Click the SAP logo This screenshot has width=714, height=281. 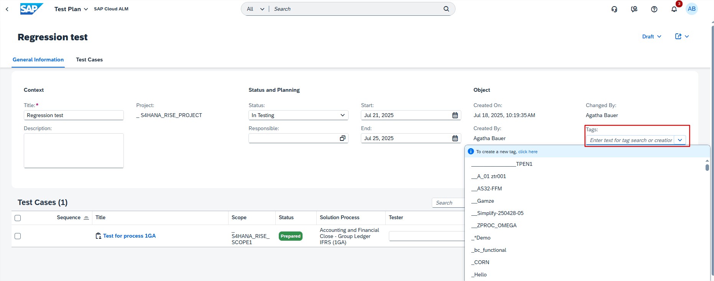coord(31,9)
